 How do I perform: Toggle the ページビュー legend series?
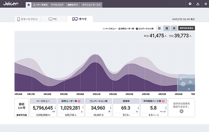(110, 29)
